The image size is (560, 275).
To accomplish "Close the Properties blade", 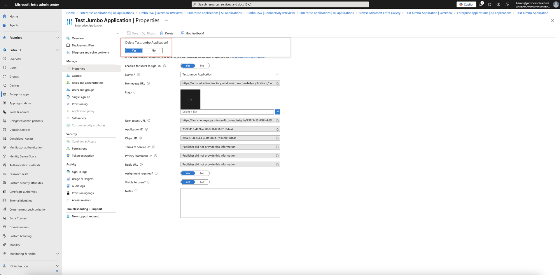I will click(552, 20).
